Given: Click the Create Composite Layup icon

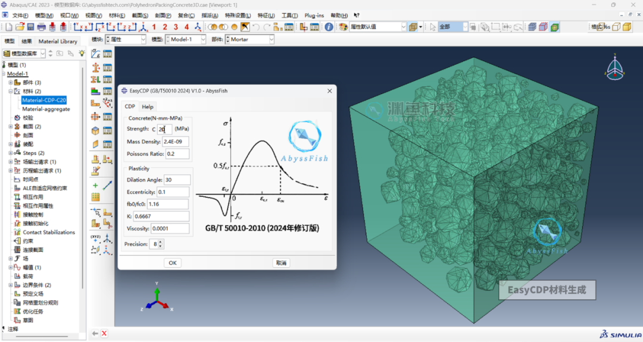Looking at the screenshot, I should [95, 92].
